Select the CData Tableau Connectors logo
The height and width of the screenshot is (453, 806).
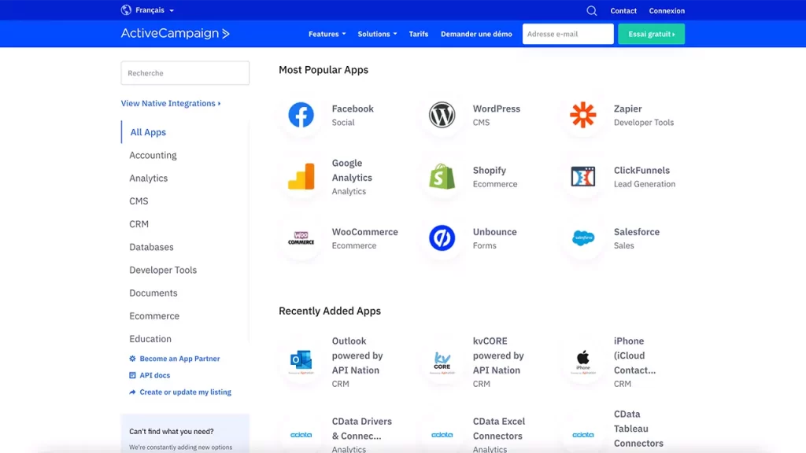[x=583, y=435]
